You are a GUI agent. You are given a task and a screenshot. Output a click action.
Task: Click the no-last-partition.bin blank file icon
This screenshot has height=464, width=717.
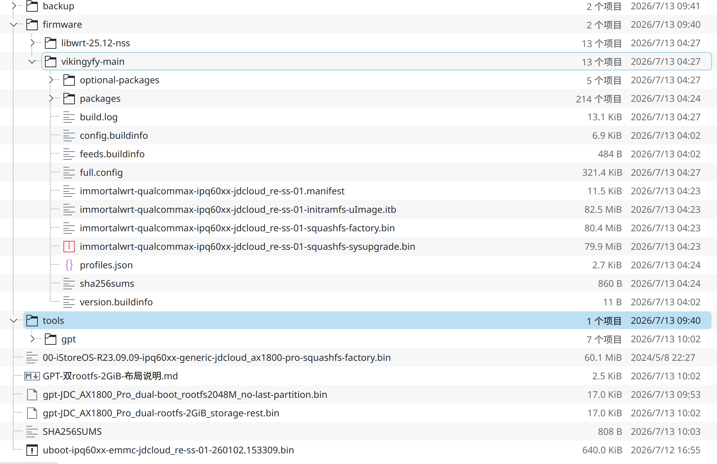32,395
